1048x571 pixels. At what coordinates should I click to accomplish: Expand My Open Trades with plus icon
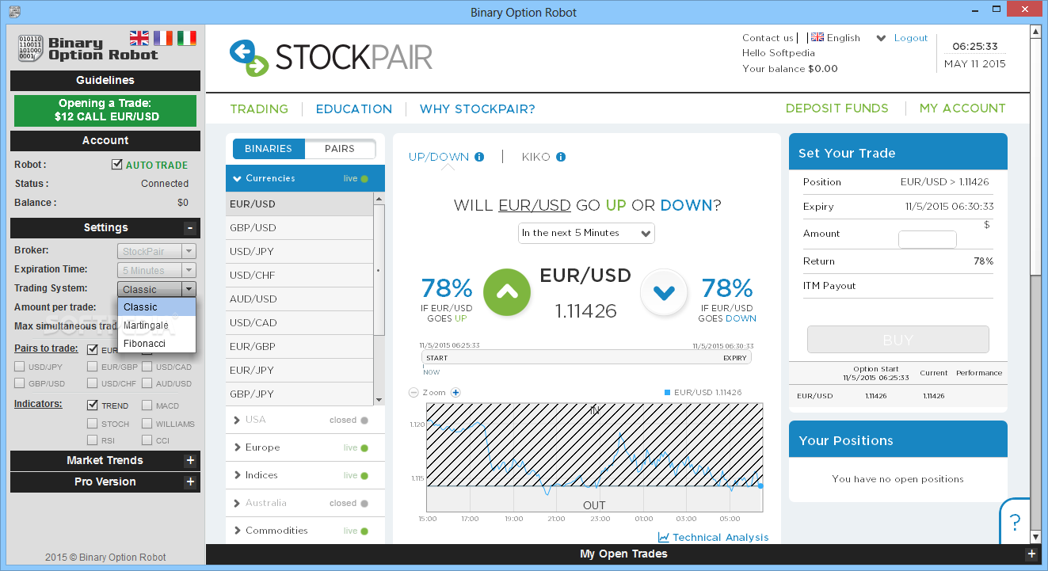click(1031, 554)
